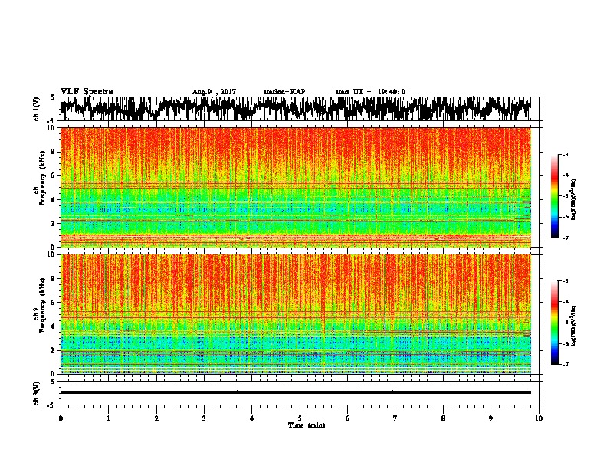Viewport: 607px width, 469px height.
Task: Click time axis tick label "10" at the end
Action: click(539, 418)
